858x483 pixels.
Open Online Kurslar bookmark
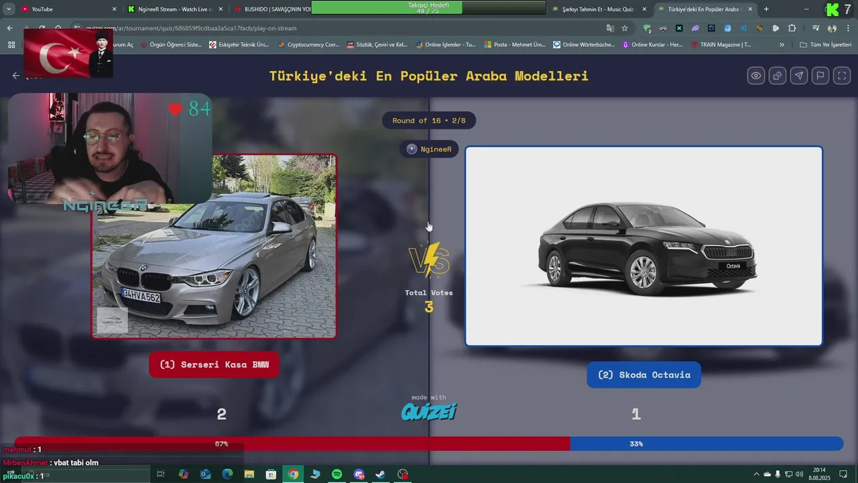pyautogui.click(x=652, y=45)
